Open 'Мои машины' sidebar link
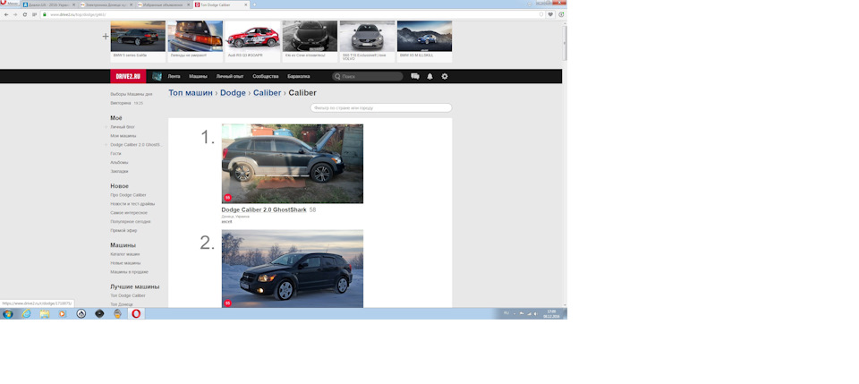This screenshot has width=859, height=384. pos(123,136)
